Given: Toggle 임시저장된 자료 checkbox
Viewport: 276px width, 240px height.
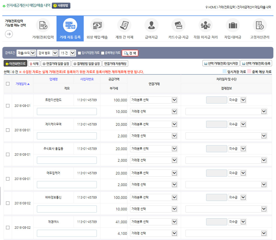Looking at the screenshot, I should pos(79,53).
